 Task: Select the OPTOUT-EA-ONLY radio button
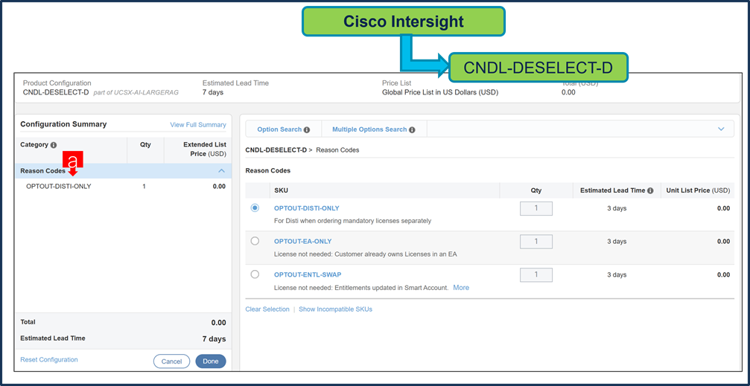tap(255, 241)
